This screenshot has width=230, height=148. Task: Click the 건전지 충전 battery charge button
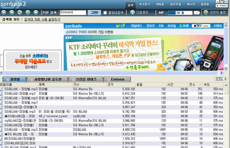(214, 13)
